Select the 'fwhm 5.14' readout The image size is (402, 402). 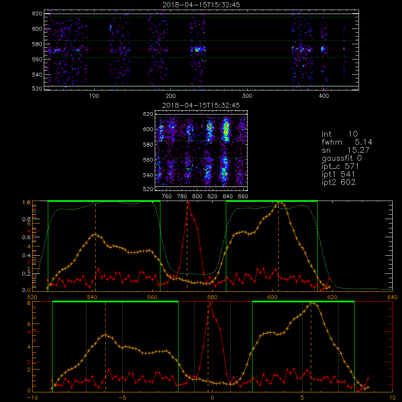coord(347,142)
